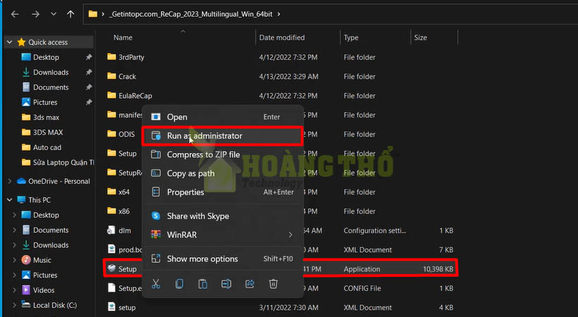Choose Show more options
The width and height of the screenshot is (578, 317).
tap(222, 259)
